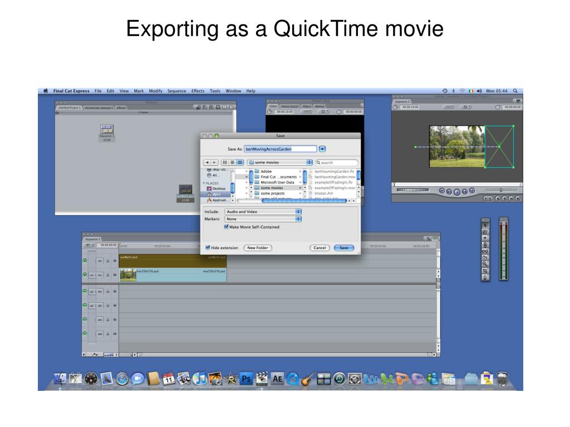This screenshot has height=427, width=570.
Task: Activate the Zoom magnifier tool in palette
Action: coord(485,264)
